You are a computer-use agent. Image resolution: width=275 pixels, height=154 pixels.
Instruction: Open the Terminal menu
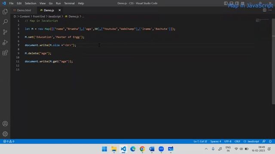point(69,3)
